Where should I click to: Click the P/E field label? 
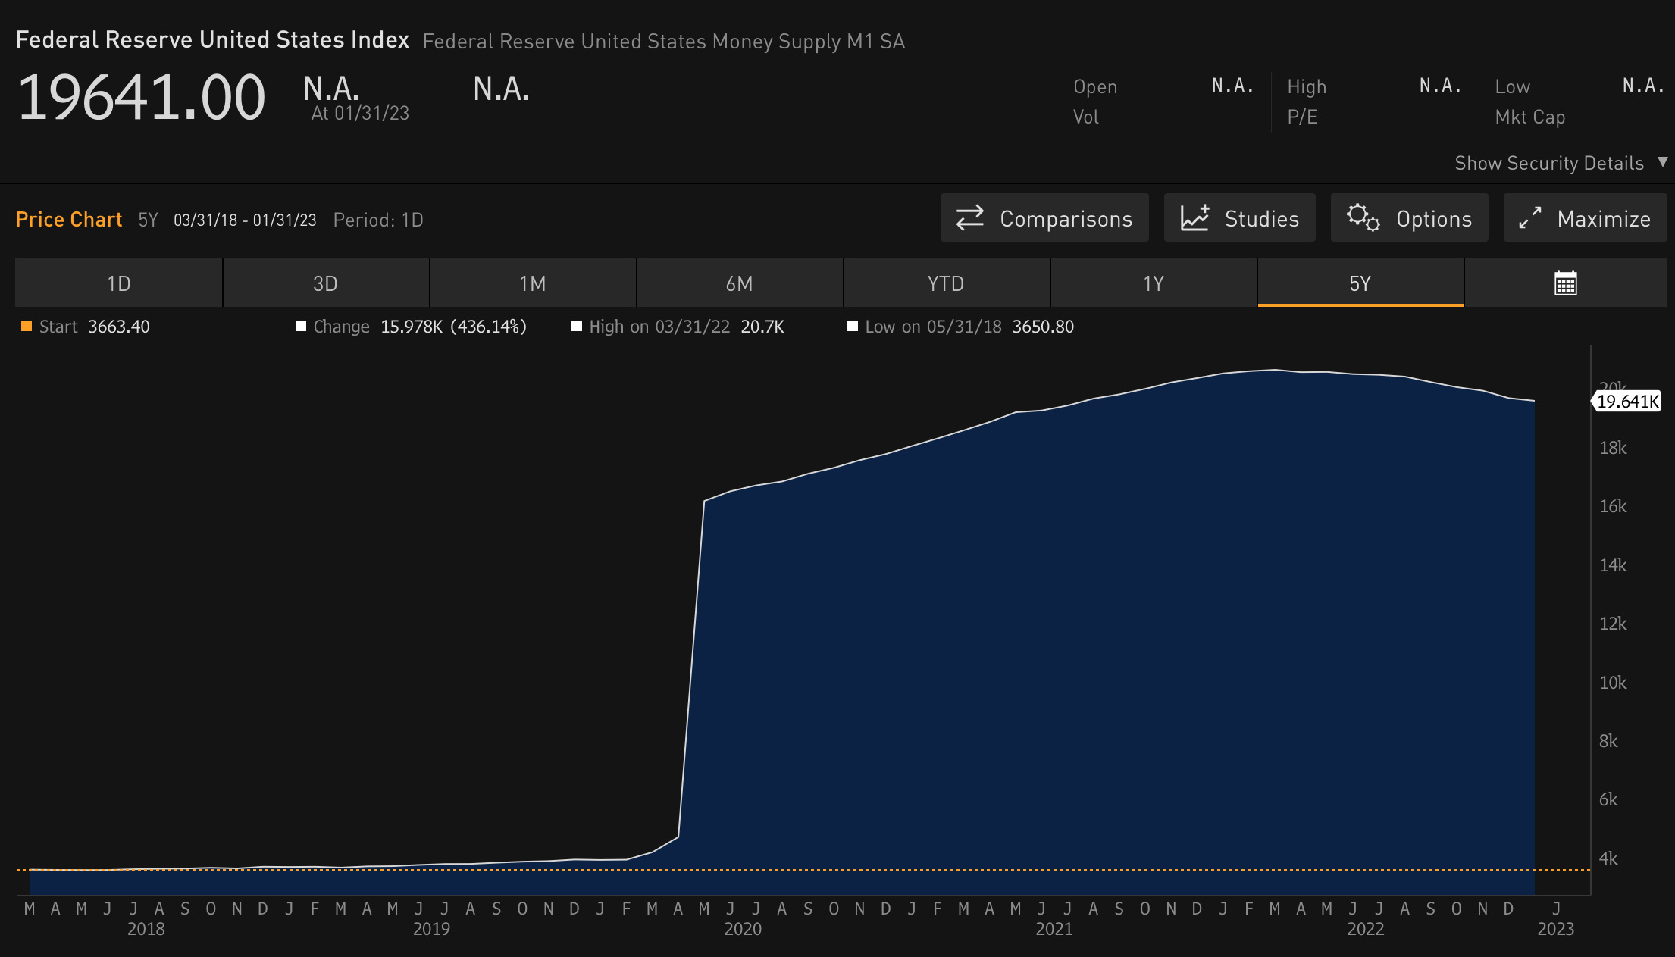click(x=1303, y=117)
